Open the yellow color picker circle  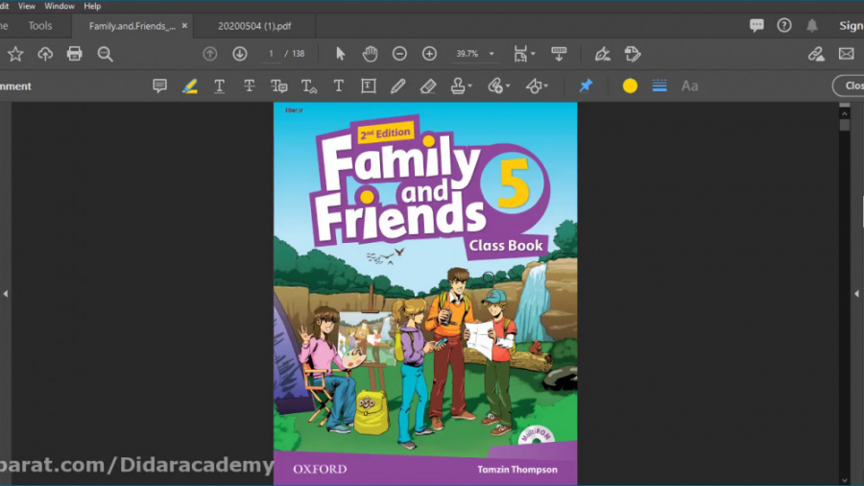tap(630, 85)
